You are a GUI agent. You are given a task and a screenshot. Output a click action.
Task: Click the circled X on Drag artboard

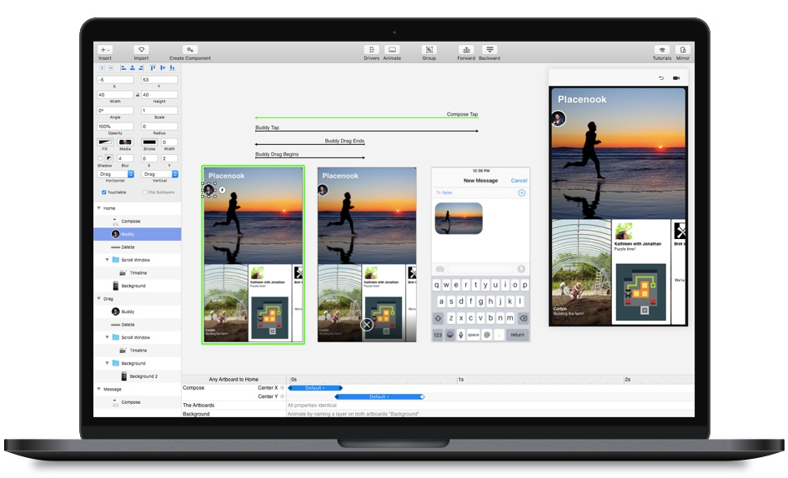(x=367, y=325)
